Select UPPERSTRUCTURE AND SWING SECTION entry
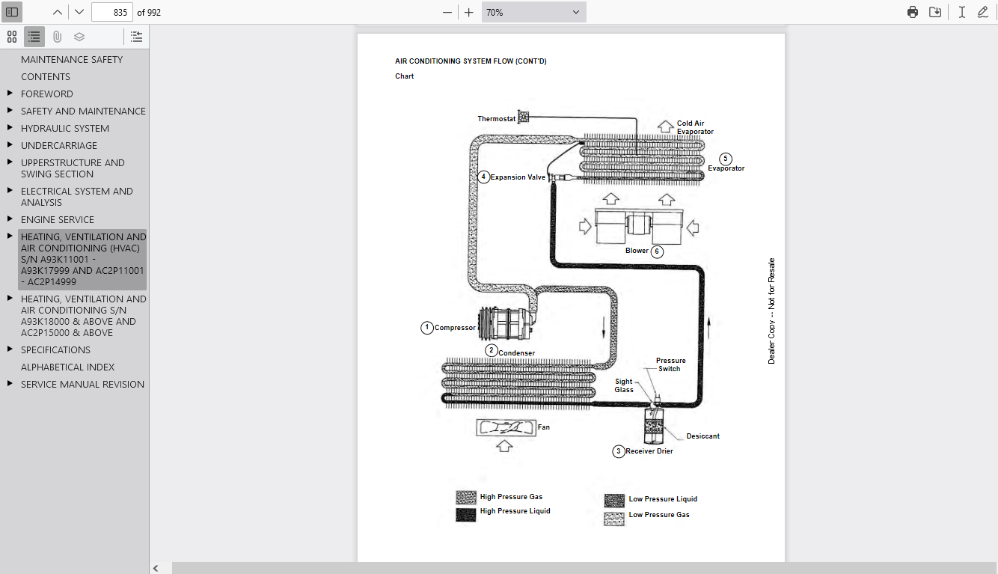This screenshot has height=574, width=998. [73, 168]
